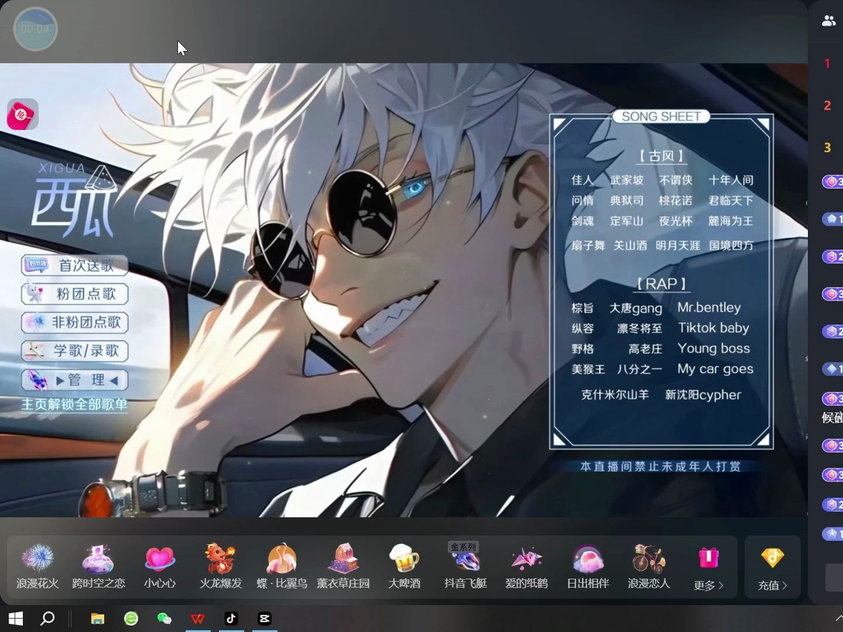Viewport: 843px width, 632px height.
Task: Launch the green browser in the taskbar
Action: coord(131,619)
